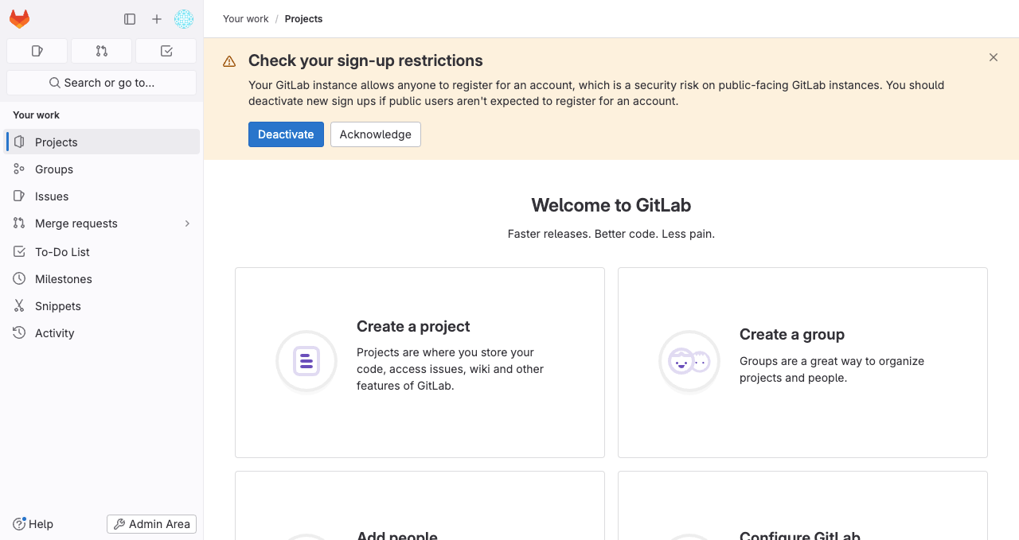Click the Milestones clock icon
Image resolution: width=1019 pixels, height=540 pixels.
pos(19,279)
